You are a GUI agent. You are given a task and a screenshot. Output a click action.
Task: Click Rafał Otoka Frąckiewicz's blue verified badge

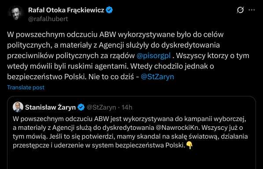coord(110,10)
